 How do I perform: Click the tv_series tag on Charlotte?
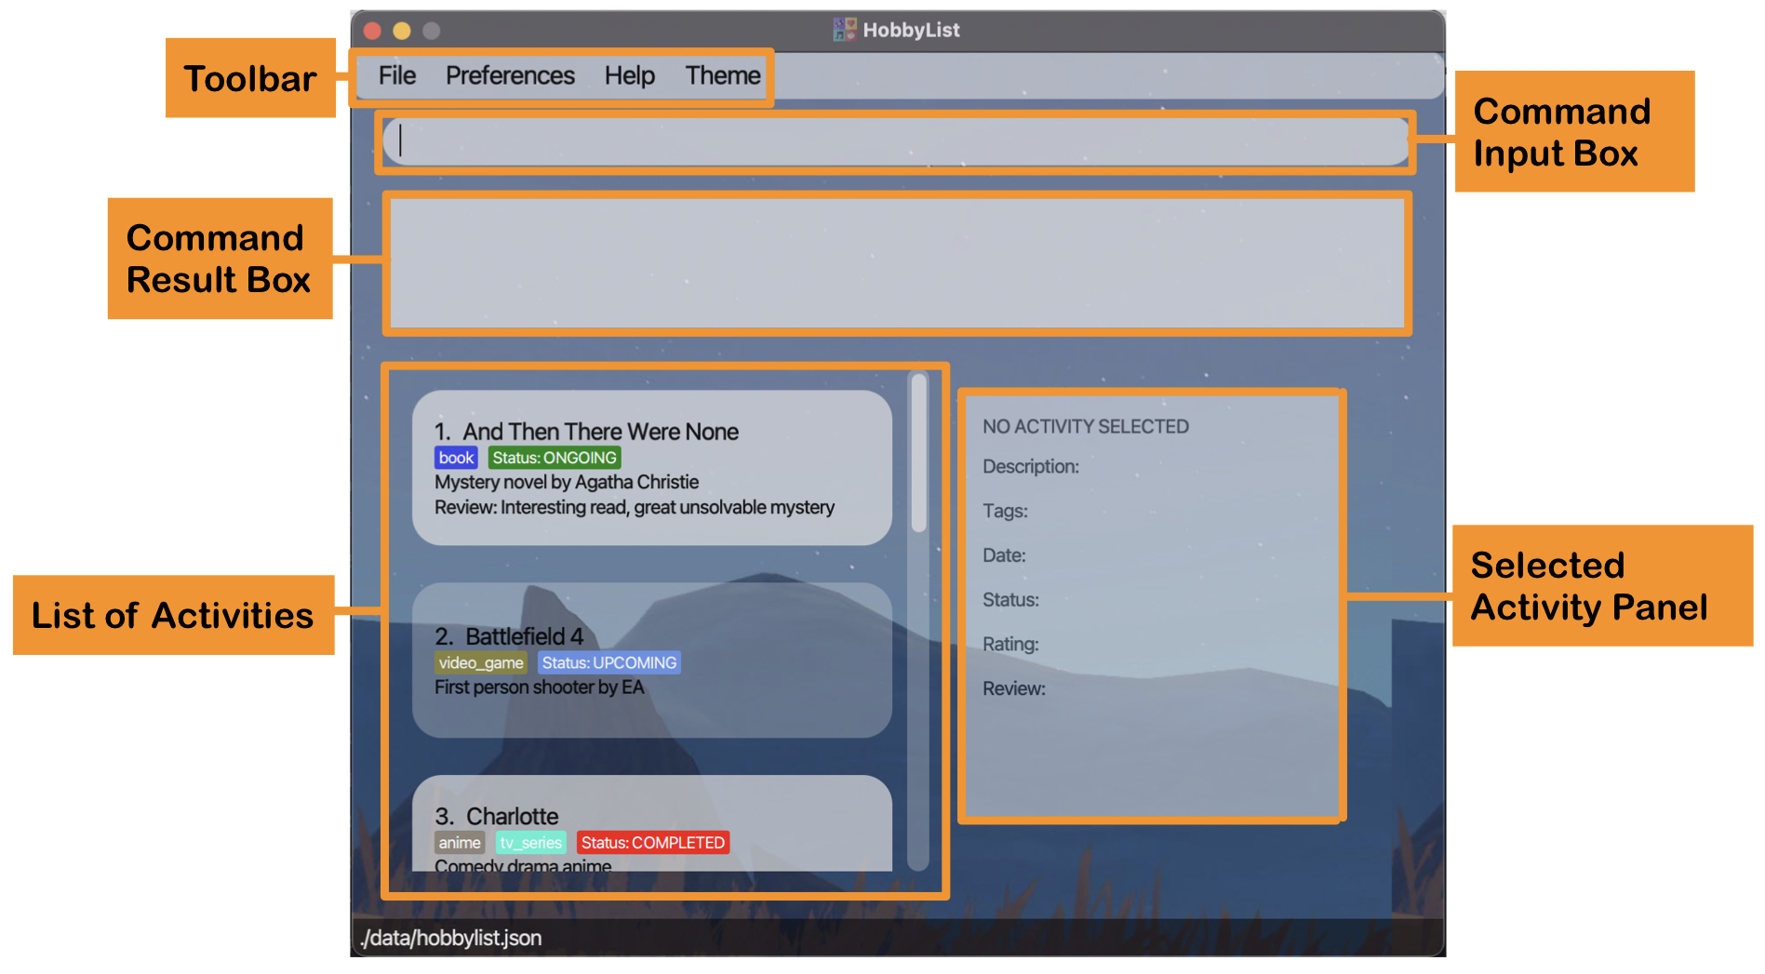point(531,843)
